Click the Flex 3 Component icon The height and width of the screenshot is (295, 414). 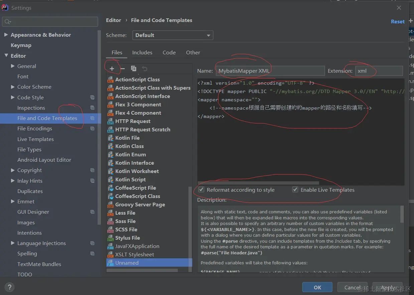point(110,105)
